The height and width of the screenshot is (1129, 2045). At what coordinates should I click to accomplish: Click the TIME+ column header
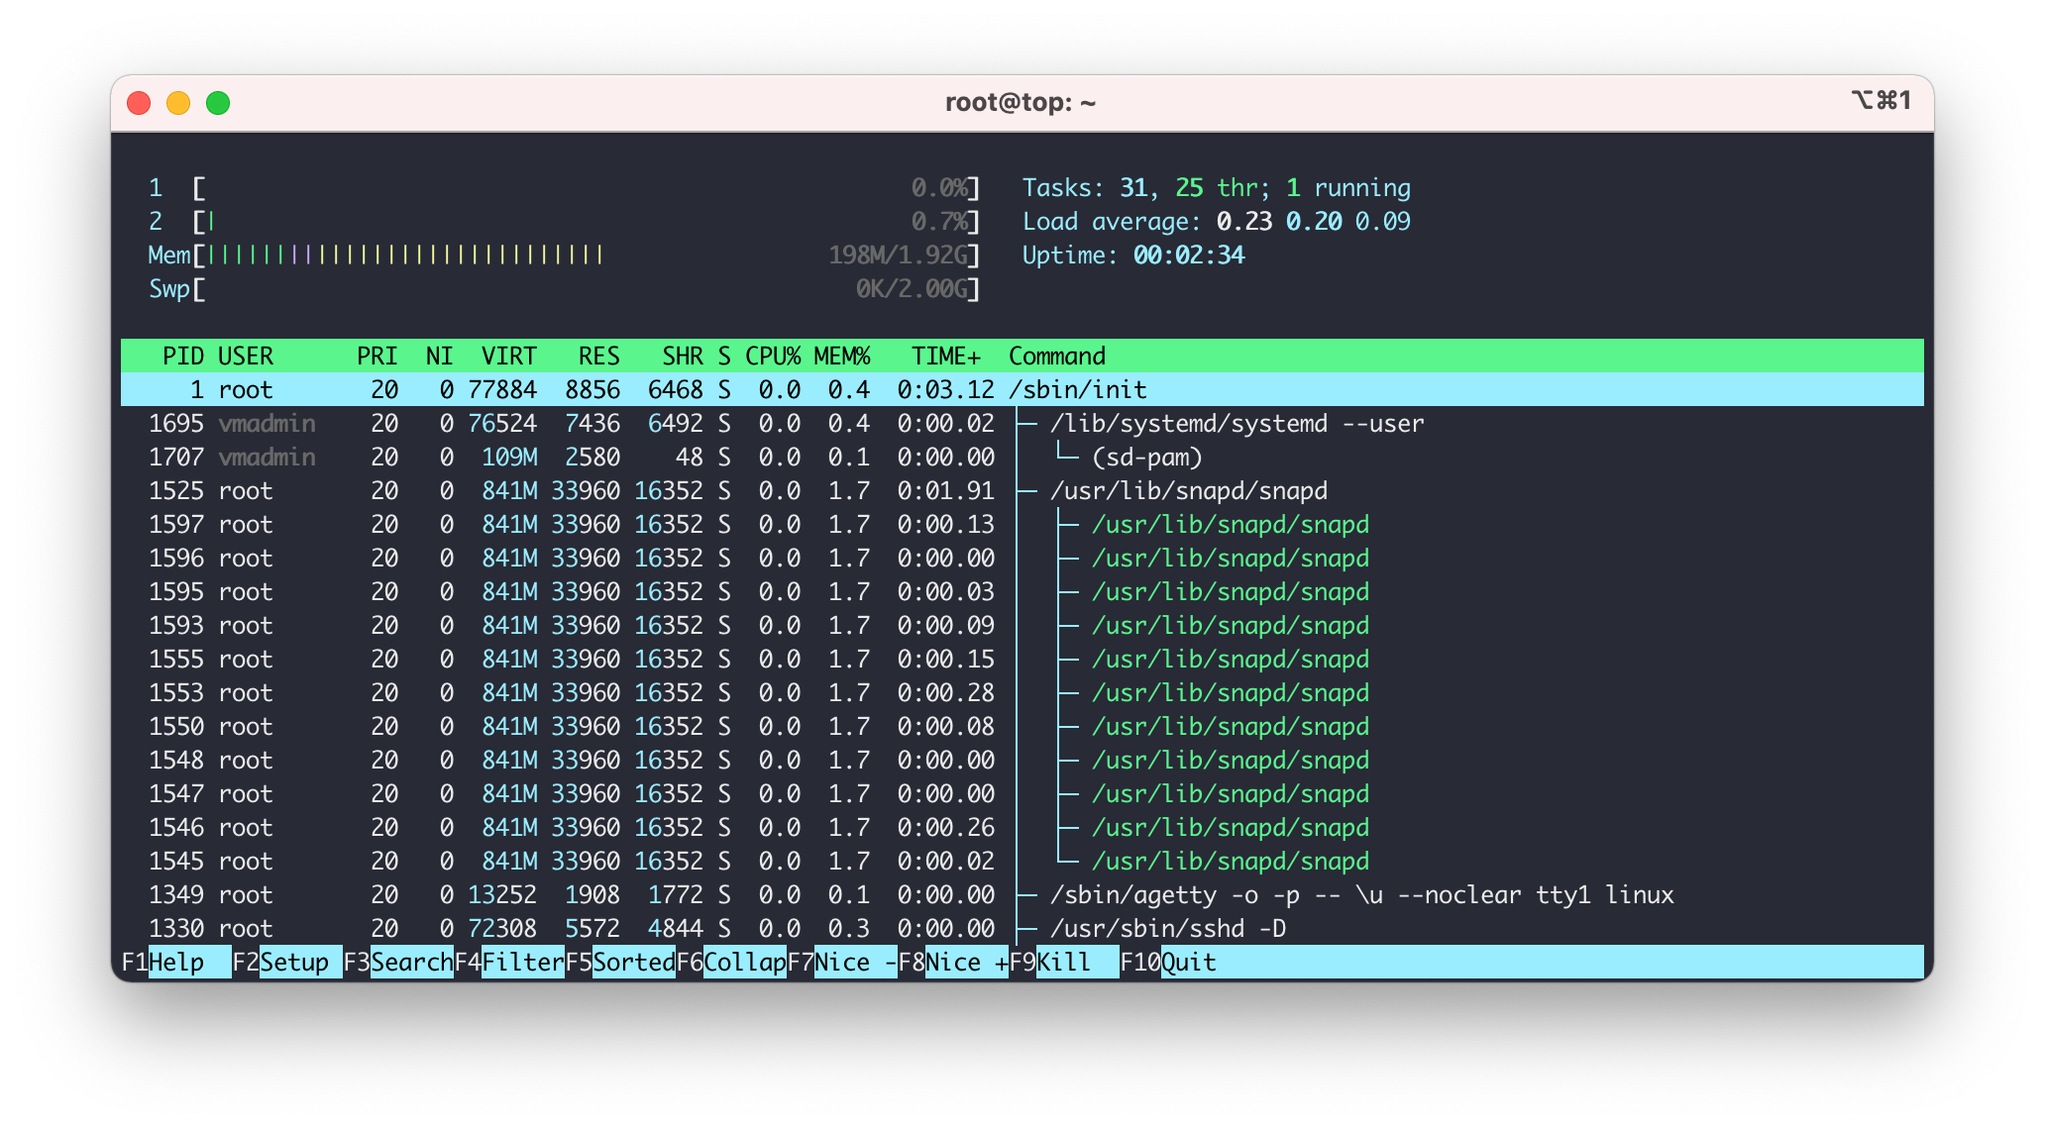pos(946,356)
